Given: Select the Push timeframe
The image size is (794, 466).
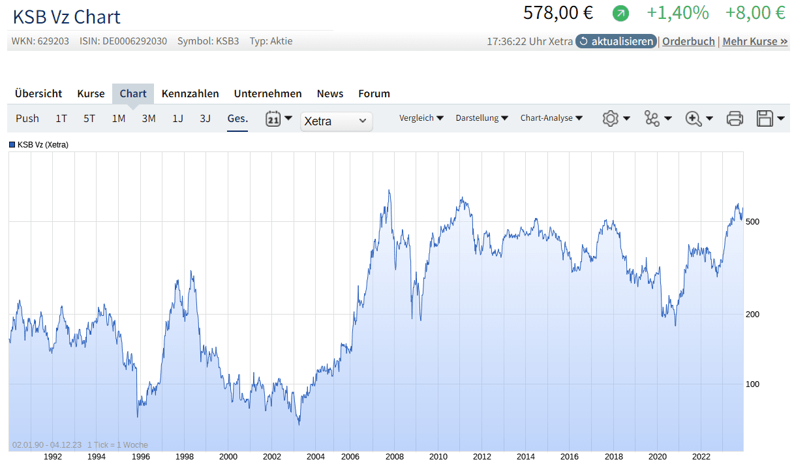Looking at the screenshot, I should coord(27,118).
